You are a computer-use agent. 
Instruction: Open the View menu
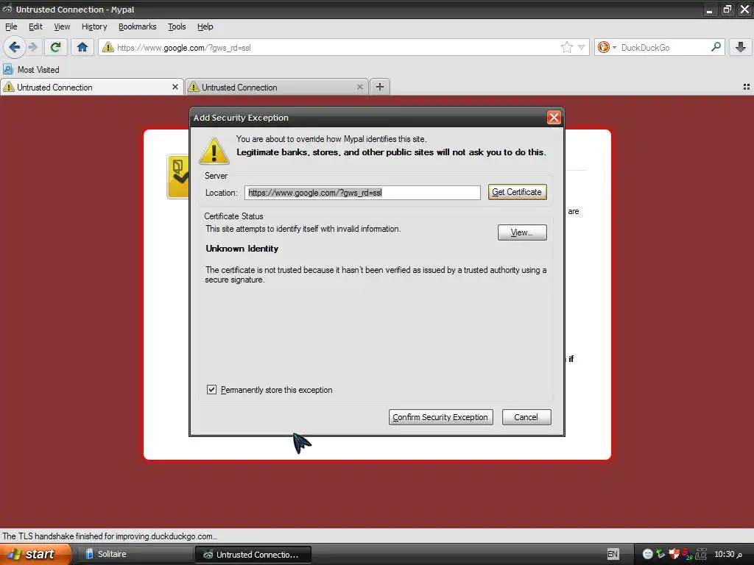pyautogui.click(x=62, y=26)
